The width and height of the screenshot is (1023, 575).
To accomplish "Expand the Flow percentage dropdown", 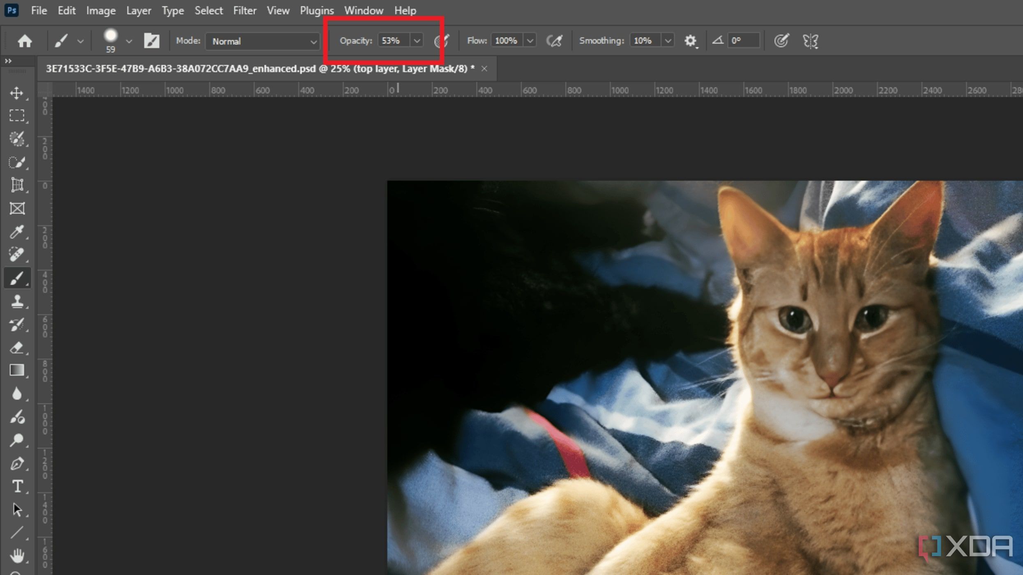I will [530, 40].
